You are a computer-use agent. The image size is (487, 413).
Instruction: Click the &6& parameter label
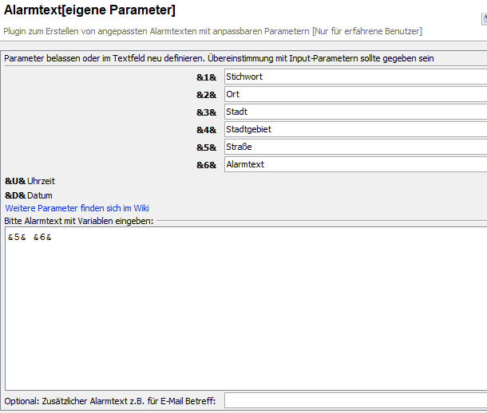coord(206,165)
